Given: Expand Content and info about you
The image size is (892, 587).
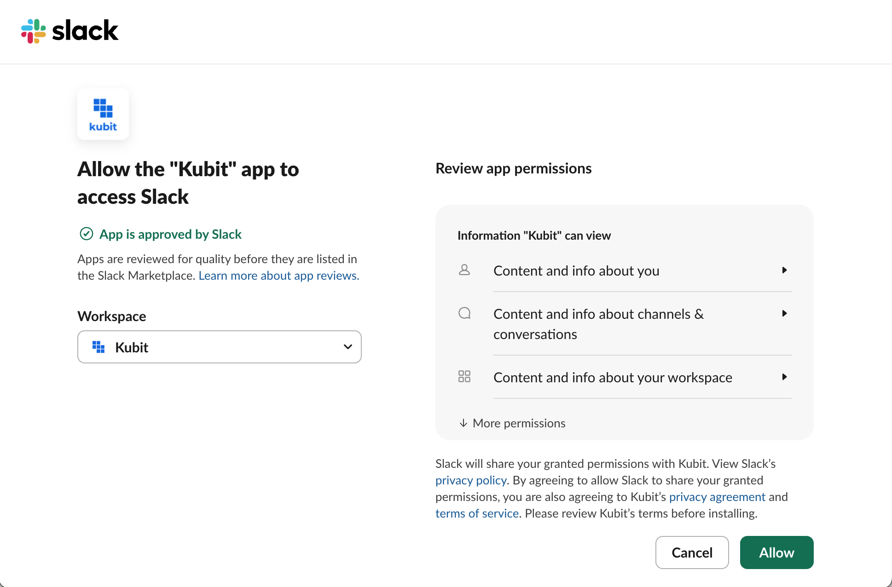Looking at the screenshot, I should click(x=784, y=270).
